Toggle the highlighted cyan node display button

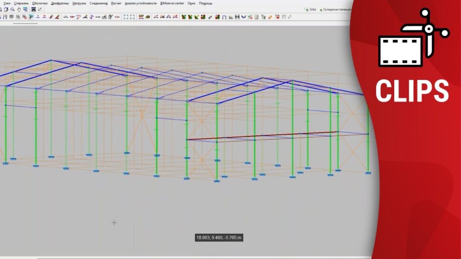pos(31,17)
